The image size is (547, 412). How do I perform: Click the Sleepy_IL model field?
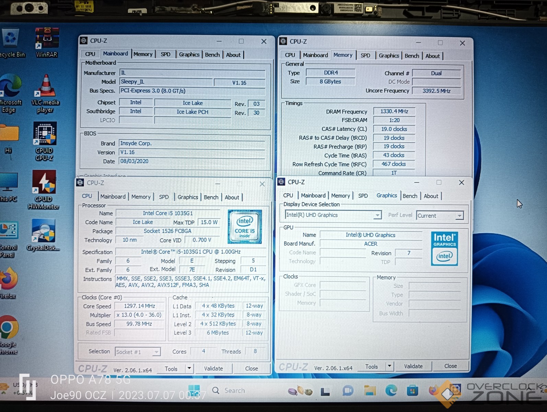[x=166, y=82]
